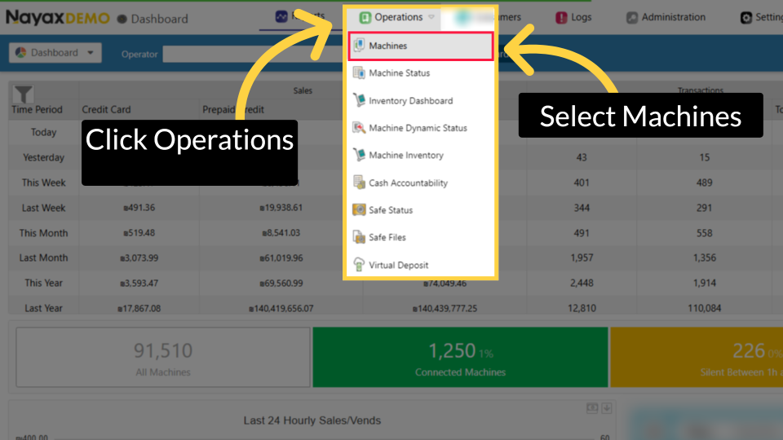Click the 12,810 transactions cell

(x=582, y=308)
